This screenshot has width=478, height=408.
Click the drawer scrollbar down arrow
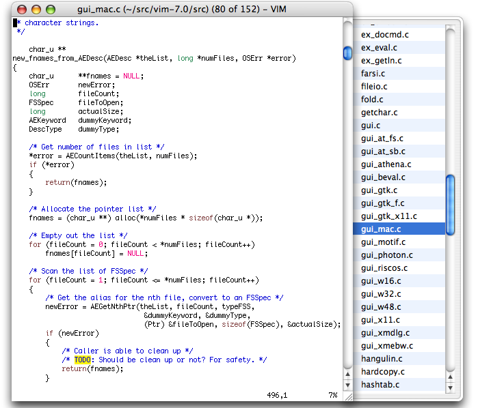450,388
